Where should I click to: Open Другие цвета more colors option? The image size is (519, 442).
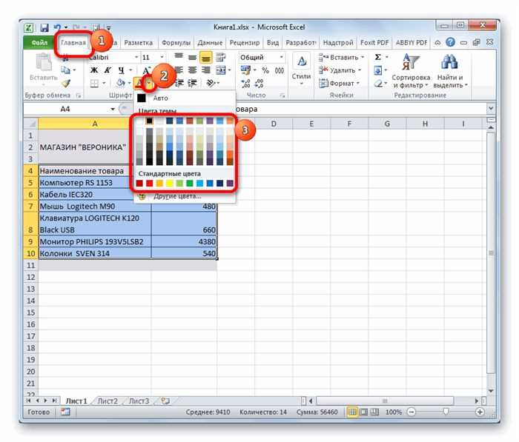[185, 196]
